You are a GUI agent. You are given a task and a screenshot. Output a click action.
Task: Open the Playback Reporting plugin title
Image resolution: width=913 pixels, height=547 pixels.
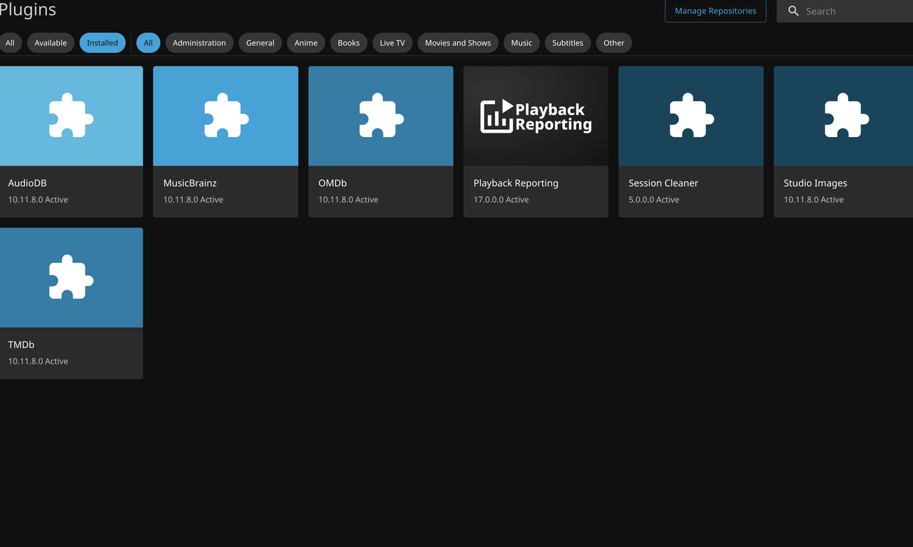coord(516,183)
